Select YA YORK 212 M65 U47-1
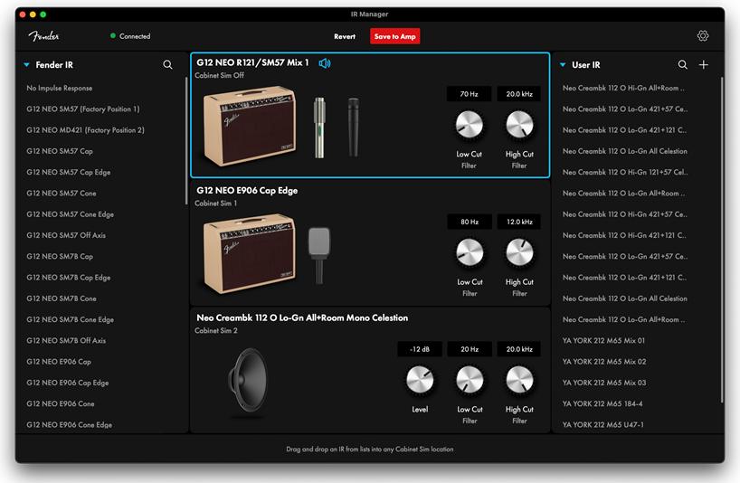740x483 pixels. (x=602, y=425)
